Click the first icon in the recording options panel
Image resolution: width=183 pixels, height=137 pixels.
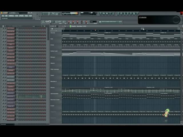tap(69, 22)
